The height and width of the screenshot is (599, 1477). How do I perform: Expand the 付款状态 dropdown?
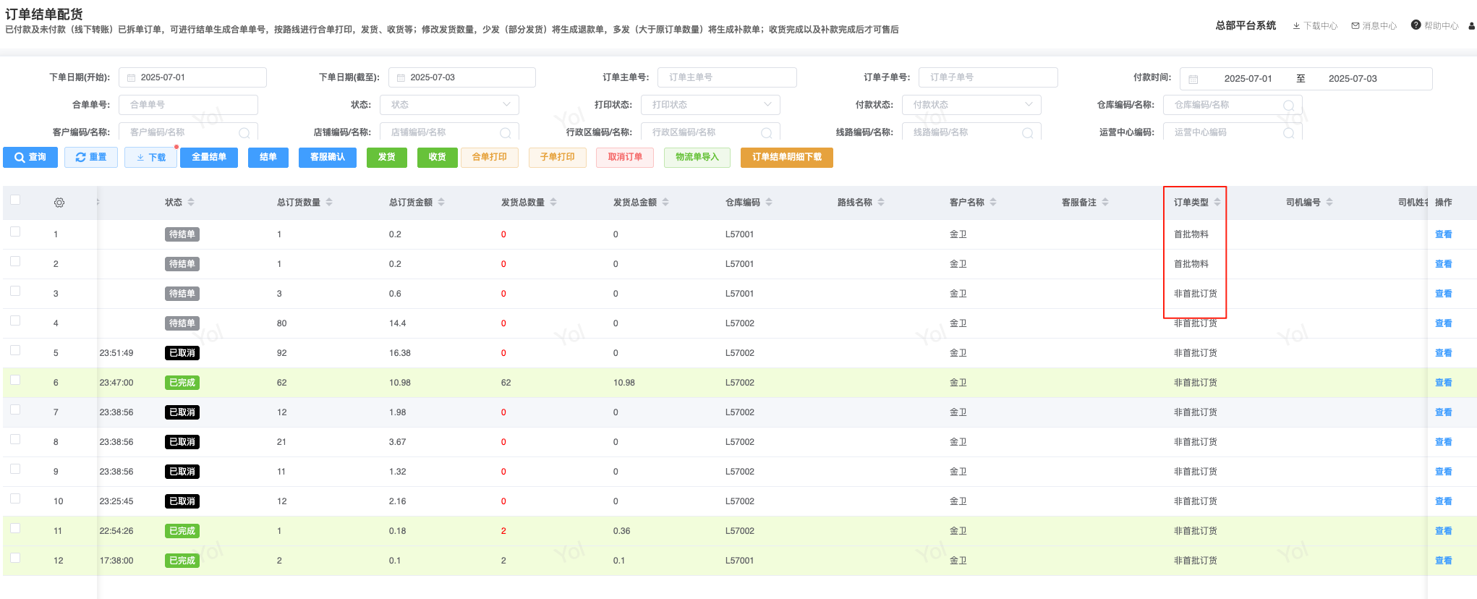coord(971,105)
